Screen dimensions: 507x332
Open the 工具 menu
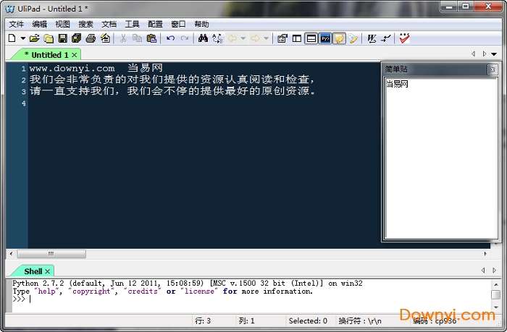pyautogui.click(x=132, y=24)
